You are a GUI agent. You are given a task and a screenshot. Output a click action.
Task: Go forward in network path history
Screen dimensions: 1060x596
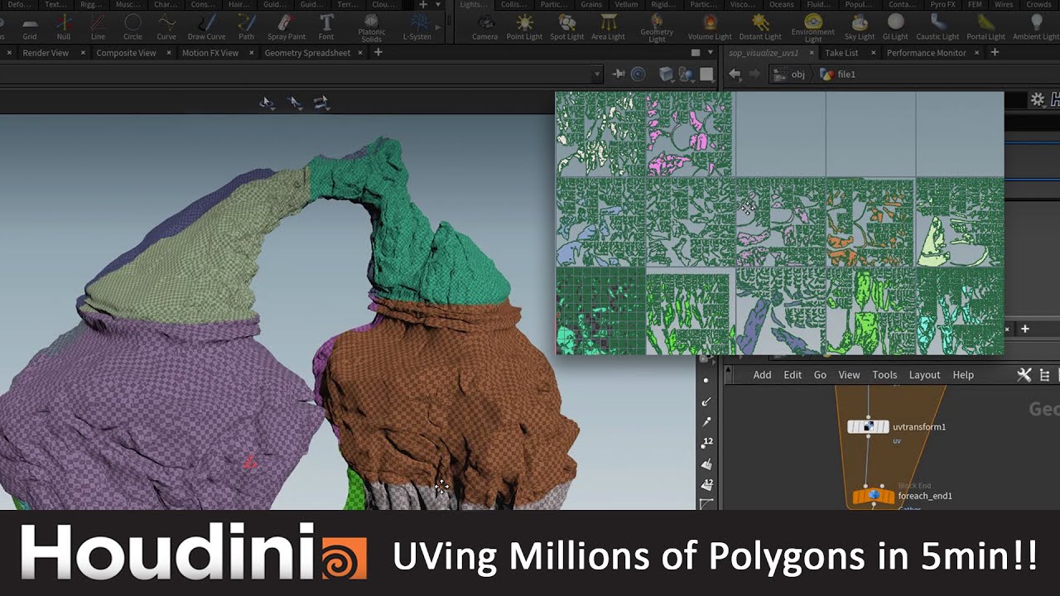(x=754, y=74)
